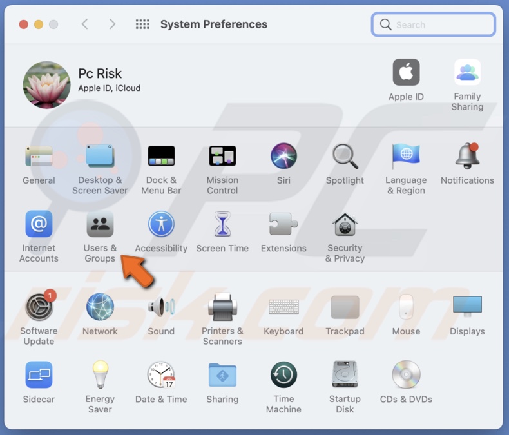Image resolution: width=509 pixels, height=435 pixels.
Task: Go back with the left arrow
Action: pos(84,24)
